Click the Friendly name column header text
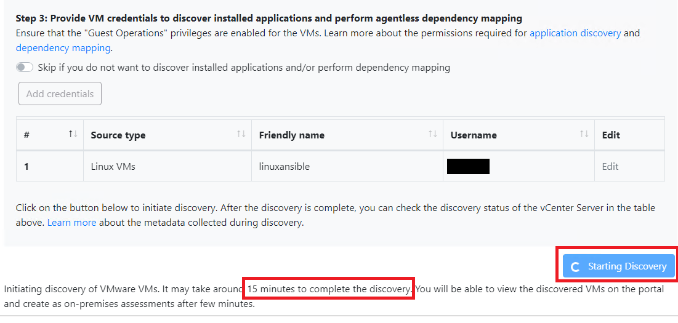This screenshot has width=678, height=323. (291, 135)
